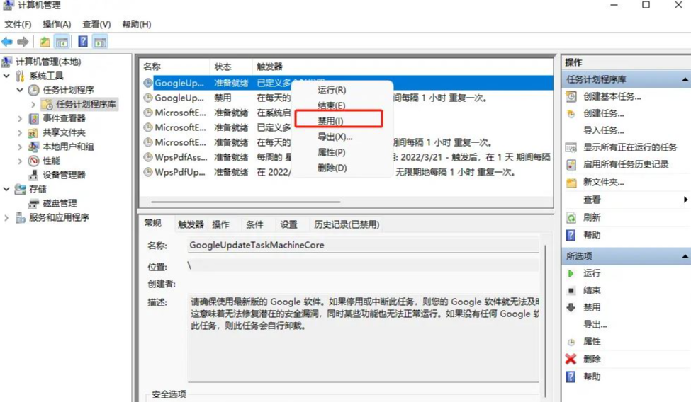The width and height of the screenshot is (691, 402).
Task: Expand the 本地用户和组 node
Action: click(x=20, y=147)
